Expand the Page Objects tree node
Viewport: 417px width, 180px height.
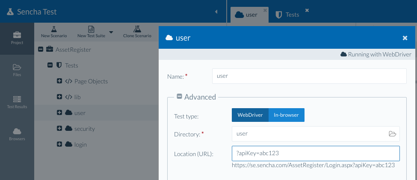tap(59, 81)
